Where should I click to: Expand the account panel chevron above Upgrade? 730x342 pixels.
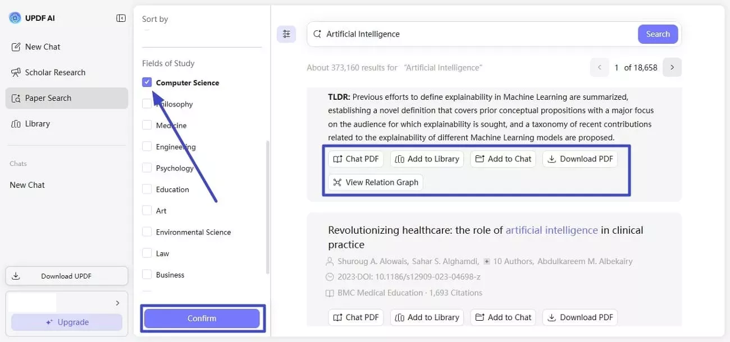click(x=117, y=303)
